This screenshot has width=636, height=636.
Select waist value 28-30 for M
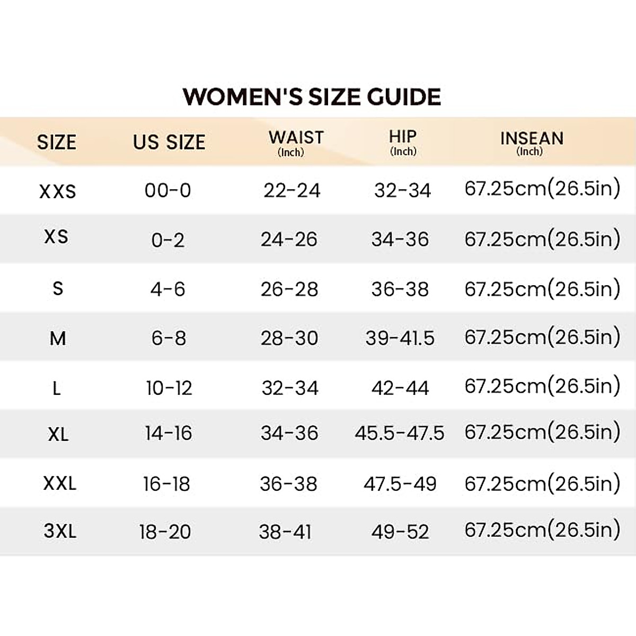point(289,338)
